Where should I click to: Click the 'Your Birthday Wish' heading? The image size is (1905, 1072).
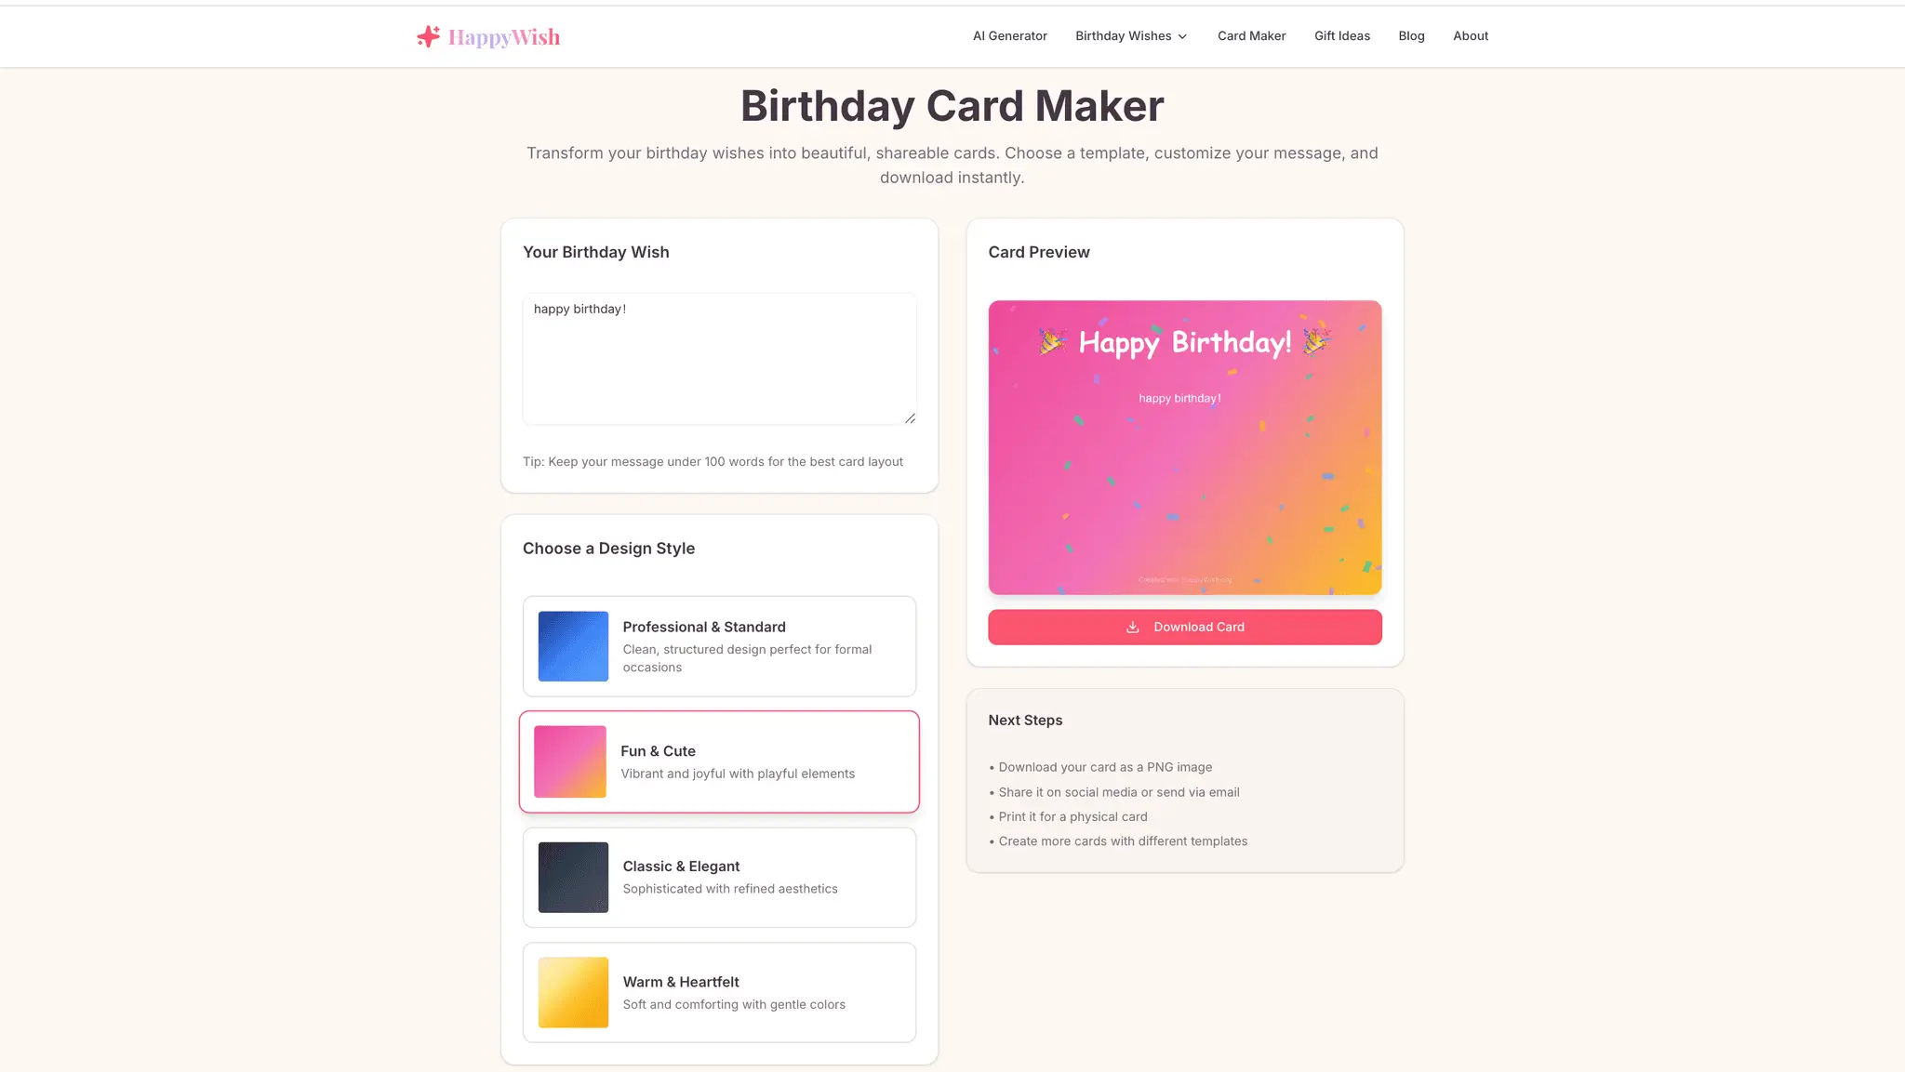point(596,252)
